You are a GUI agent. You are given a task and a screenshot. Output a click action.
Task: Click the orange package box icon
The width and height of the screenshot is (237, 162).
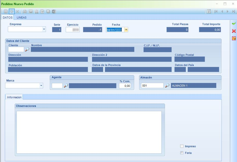pos(234,38)
